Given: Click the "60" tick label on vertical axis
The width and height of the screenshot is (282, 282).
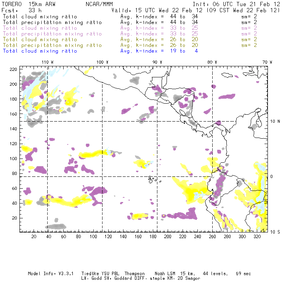Looking at the screenshot, I should tap(14, 189).
